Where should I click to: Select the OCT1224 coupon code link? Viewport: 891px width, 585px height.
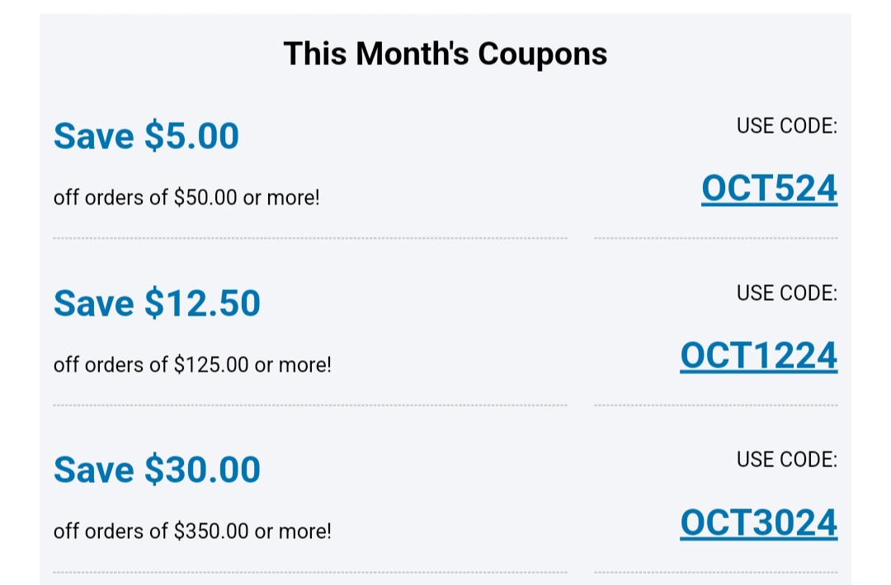(x=759, y=356)
